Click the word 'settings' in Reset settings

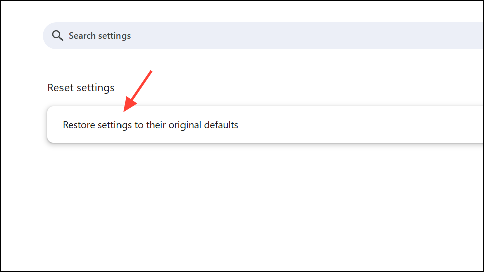[96, 88]
